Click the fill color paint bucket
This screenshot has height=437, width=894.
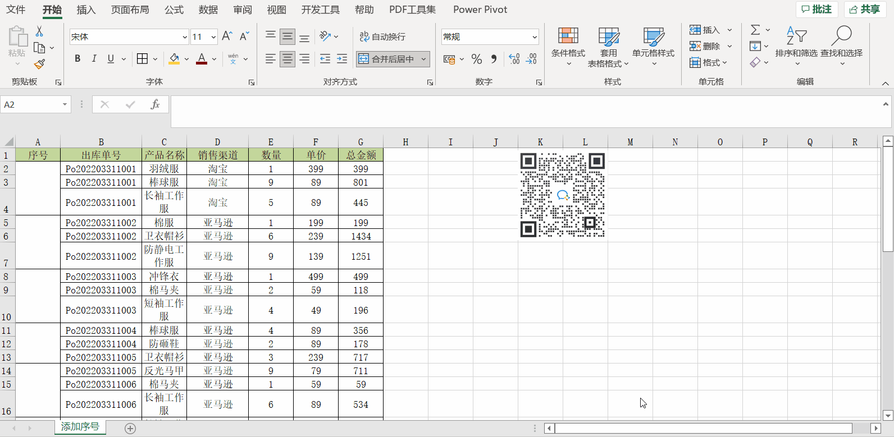[174, 59]
